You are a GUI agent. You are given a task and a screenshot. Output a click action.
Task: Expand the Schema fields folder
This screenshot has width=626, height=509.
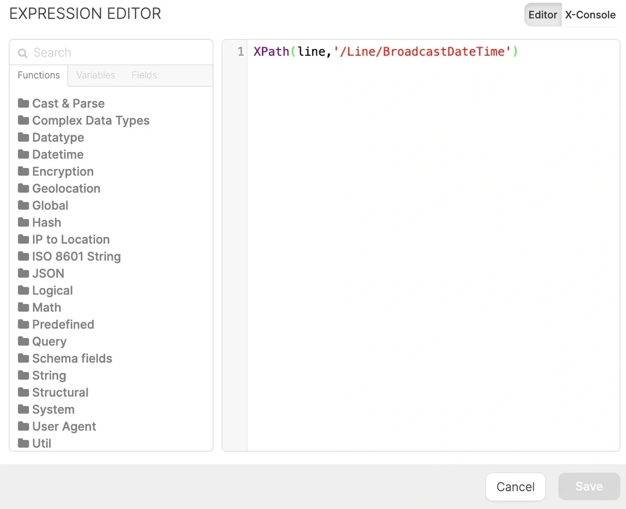pos(65,358)
